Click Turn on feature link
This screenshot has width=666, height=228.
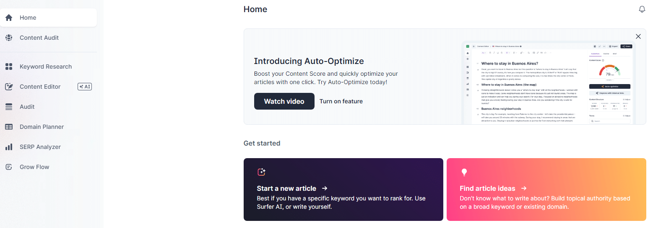pos(341,101)
